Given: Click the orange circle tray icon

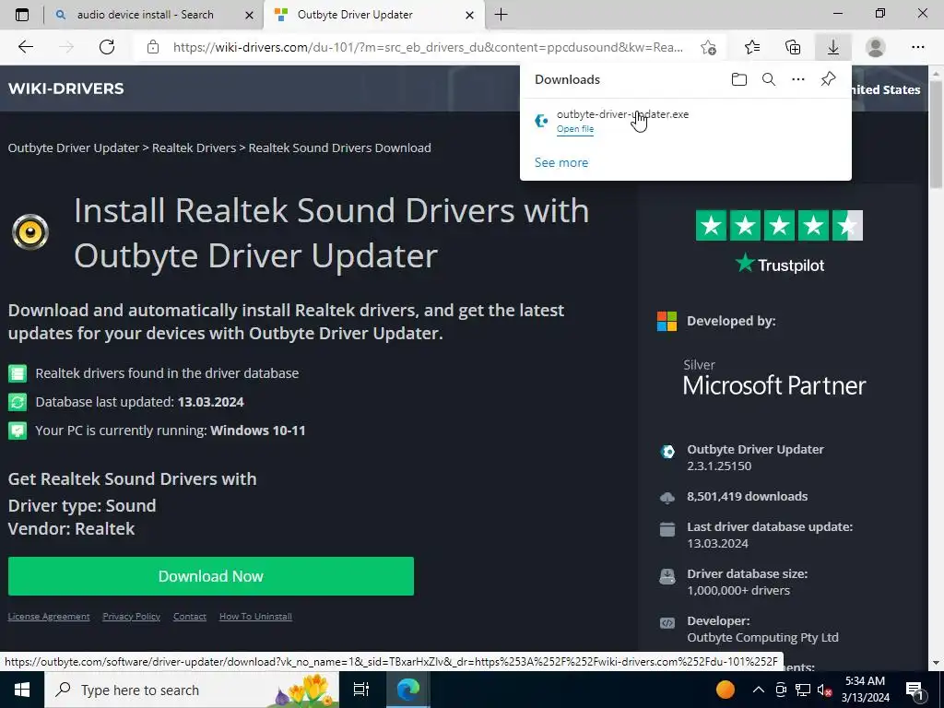Looking at the screenshot, I should click(x=726, y=690).
